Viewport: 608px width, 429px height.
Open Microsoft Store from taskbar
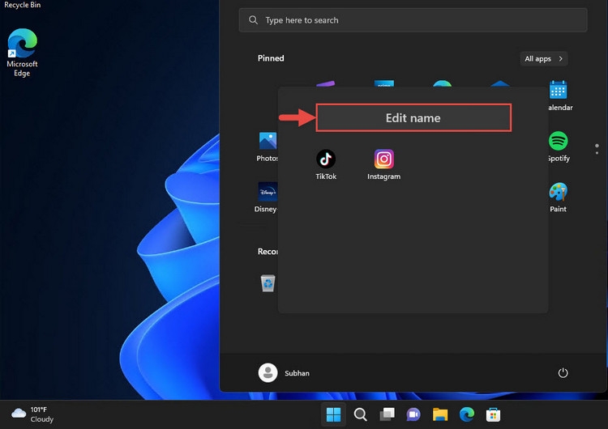click(x=493, y=414)
